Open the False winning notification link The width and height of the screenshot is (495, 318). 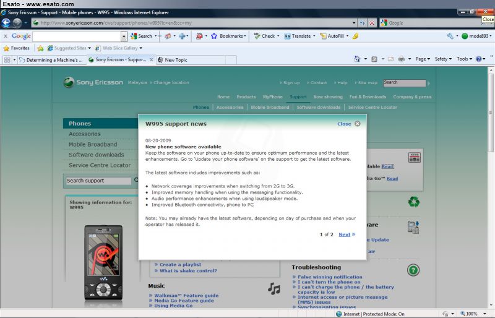[x=330, y=277]
